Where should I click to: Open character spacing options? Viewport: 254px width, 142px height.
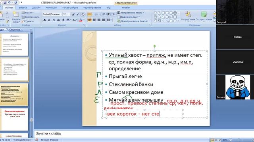point(68,20)
